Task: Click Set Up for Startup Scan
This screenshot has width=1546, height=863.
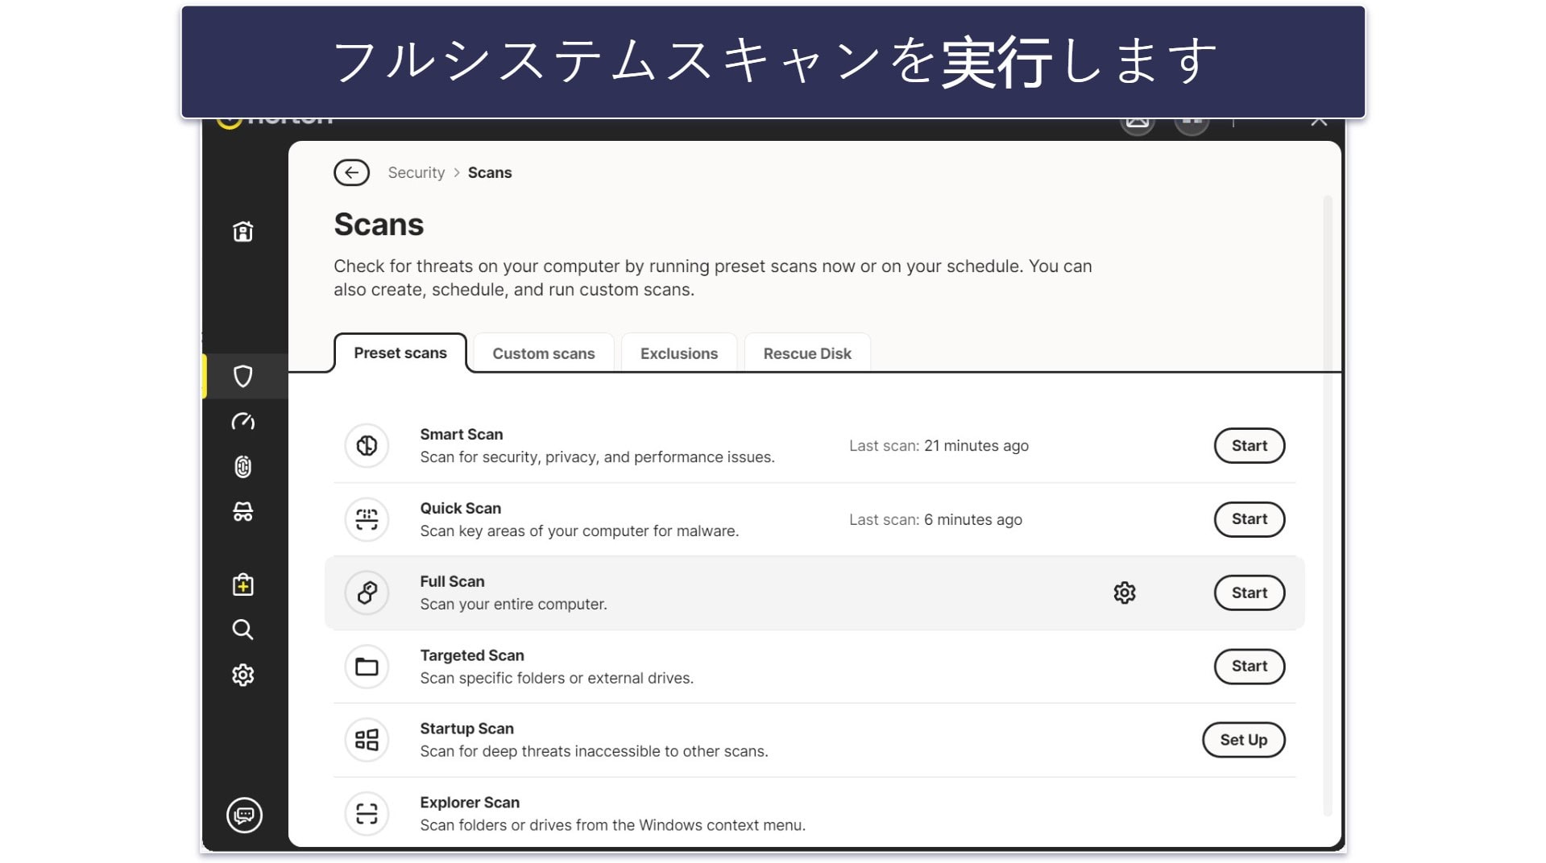Action: pos(1243,740)
